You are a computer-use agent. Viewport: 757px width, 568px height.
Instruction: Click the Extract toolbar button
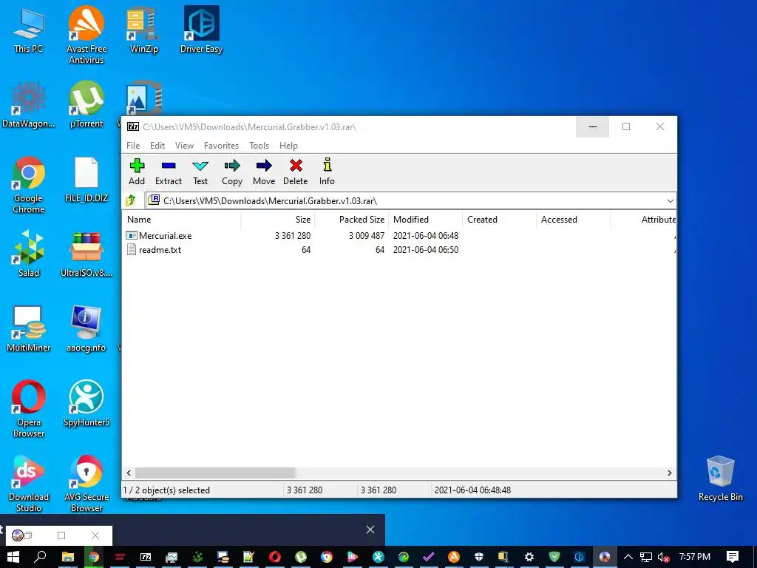point(169,172)
